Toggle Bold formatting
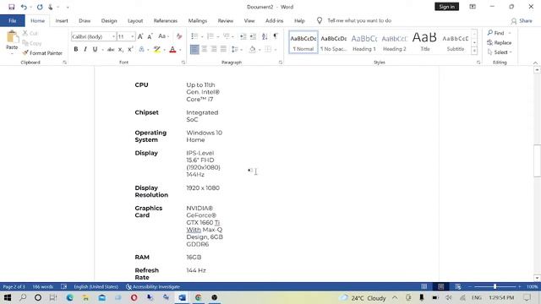 click(76, 50)
